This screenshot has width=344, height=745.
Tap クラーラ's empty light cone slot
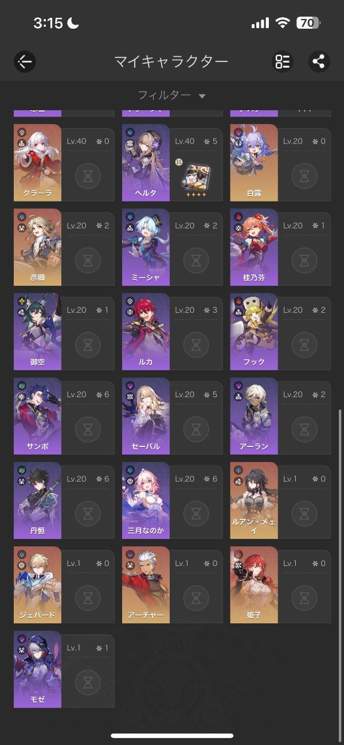click(88, 177)
